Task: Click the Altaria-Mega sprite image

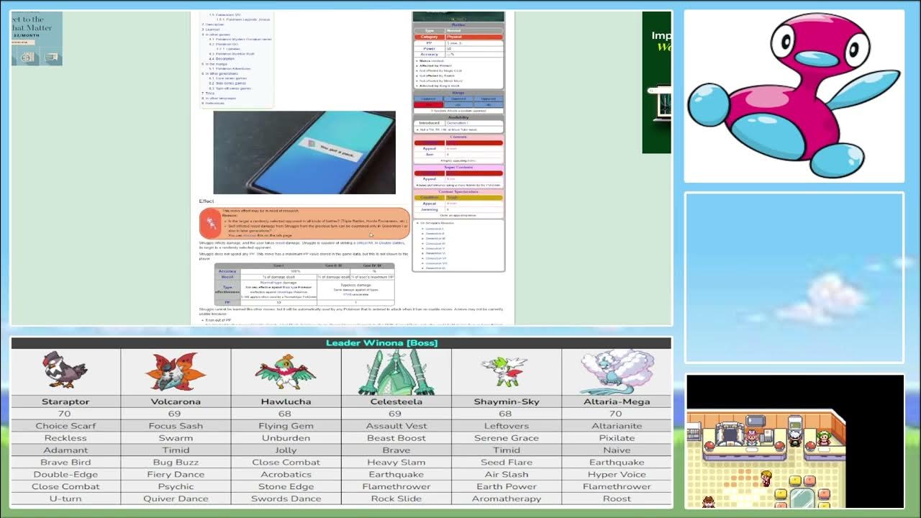Action: click(x=617, y=372)
